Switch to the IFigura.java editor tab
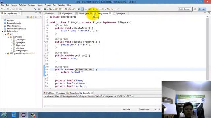This screenshot has width=211, height=118. (x=67, y=13)
